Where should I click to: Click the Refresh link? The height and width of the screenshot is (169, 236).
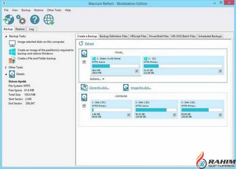89,44
